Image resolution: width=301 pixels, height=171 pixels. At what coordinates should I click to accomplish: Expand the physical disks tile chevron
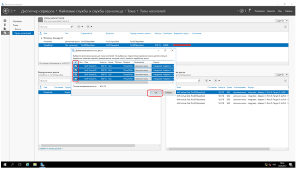(x=285, y=81)
